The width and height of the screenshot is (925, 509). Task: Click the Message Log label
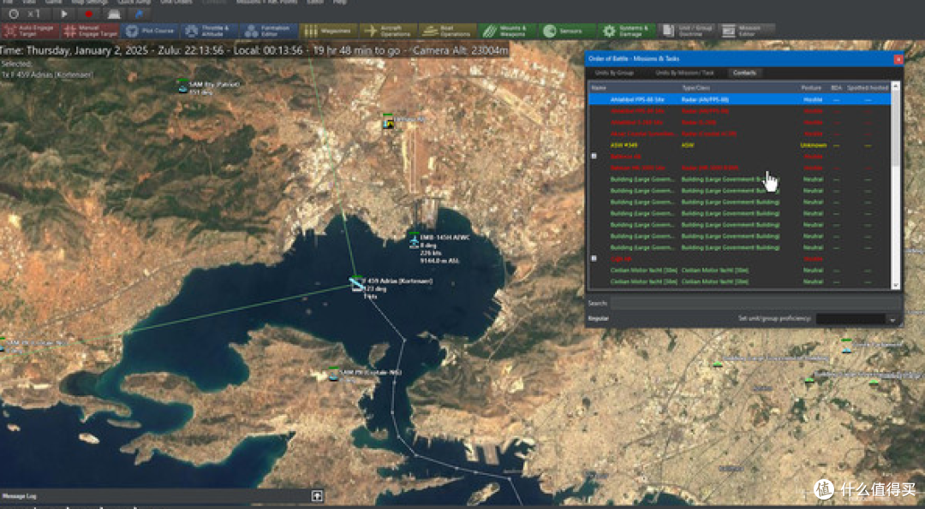[20, 497]
